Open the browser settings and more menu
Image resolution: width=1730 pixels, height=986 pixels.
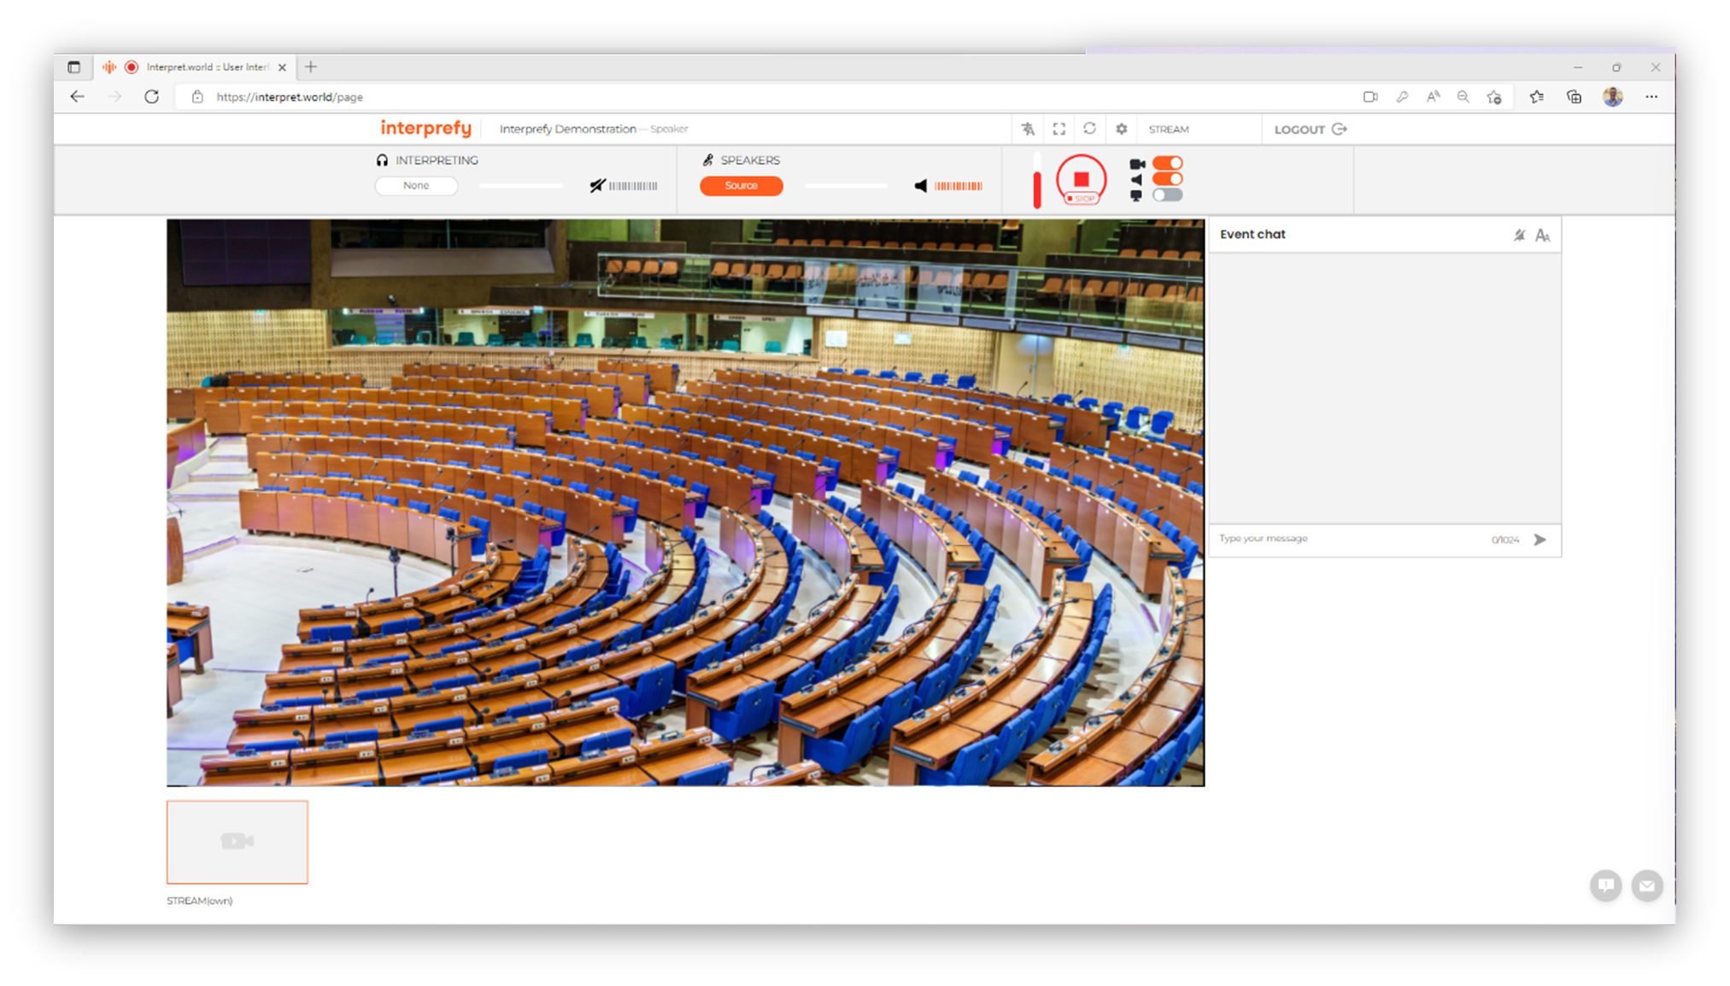click(1651, 97)
